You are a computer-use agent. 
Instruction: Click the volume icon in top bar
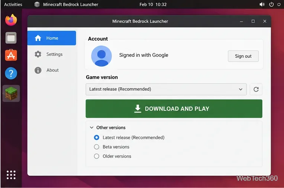point(262,4)
